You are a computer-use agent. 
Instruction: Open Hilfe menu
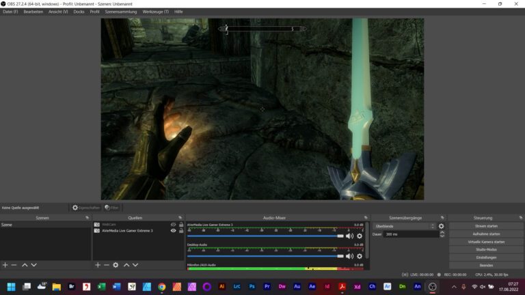[x=178, y=12]
